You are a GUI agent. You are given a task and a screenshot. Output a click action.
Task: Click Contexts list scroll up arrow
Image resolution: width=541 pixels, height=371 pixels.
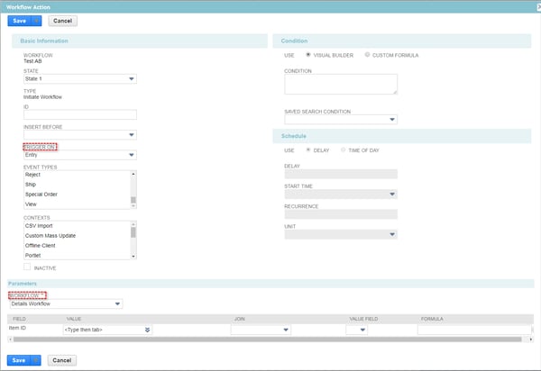[x=133, y=224]
